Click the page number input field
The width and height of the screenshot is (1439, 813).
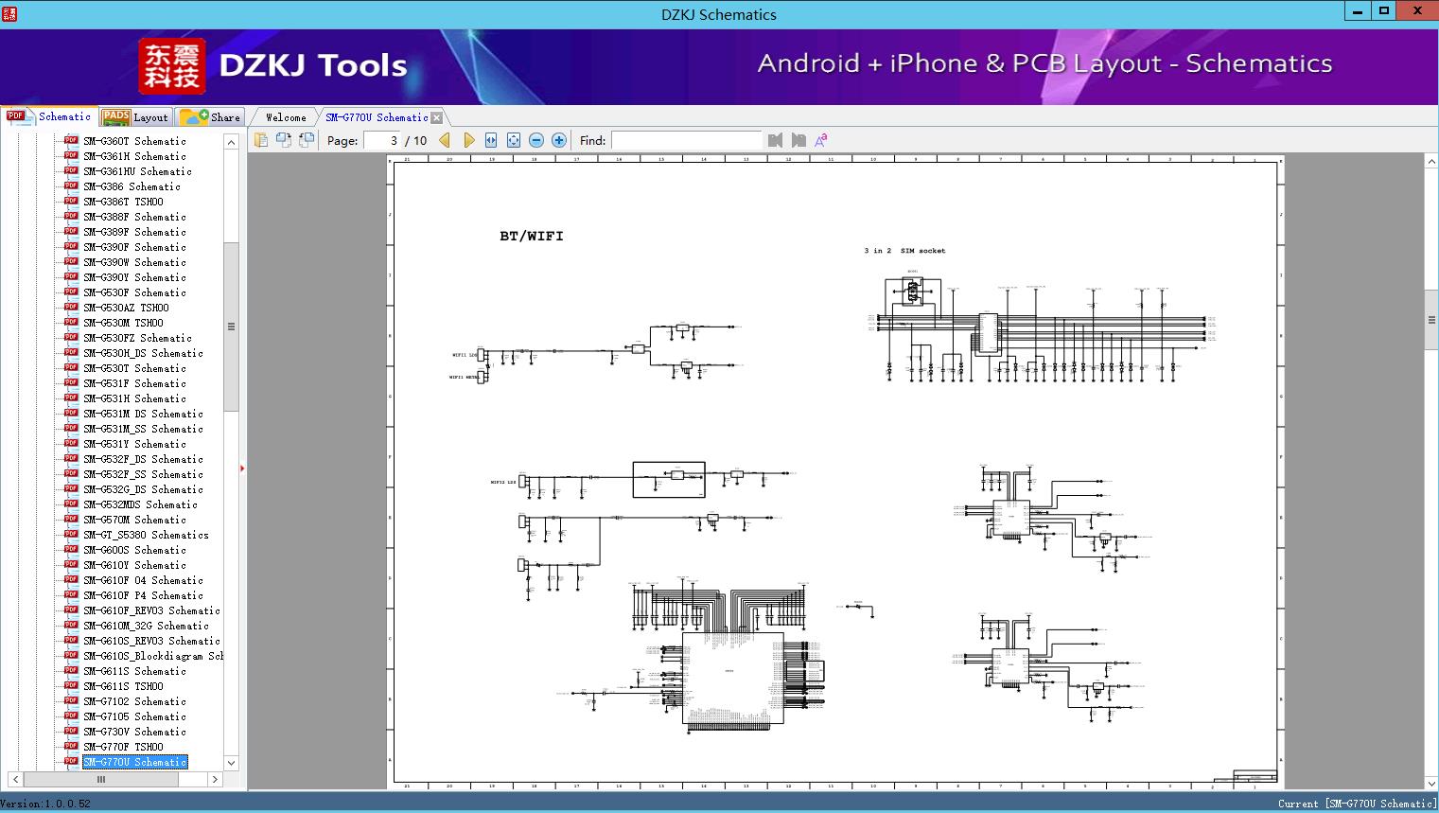click(x=382, y=140)
